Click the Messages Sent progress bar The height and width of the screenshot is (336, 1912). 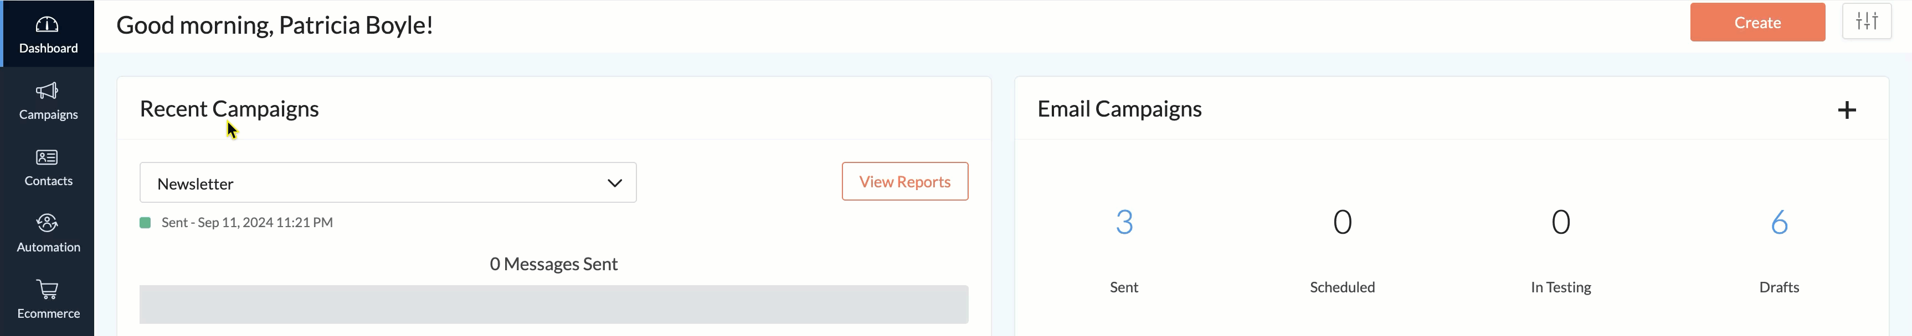(554, 304)
